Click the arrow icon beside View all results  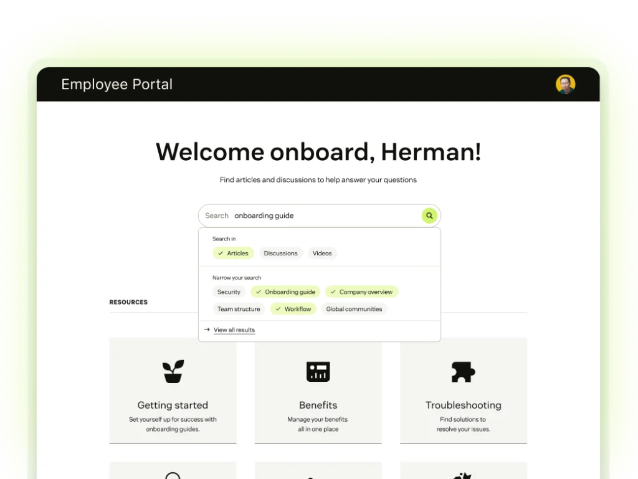(207, 330)
